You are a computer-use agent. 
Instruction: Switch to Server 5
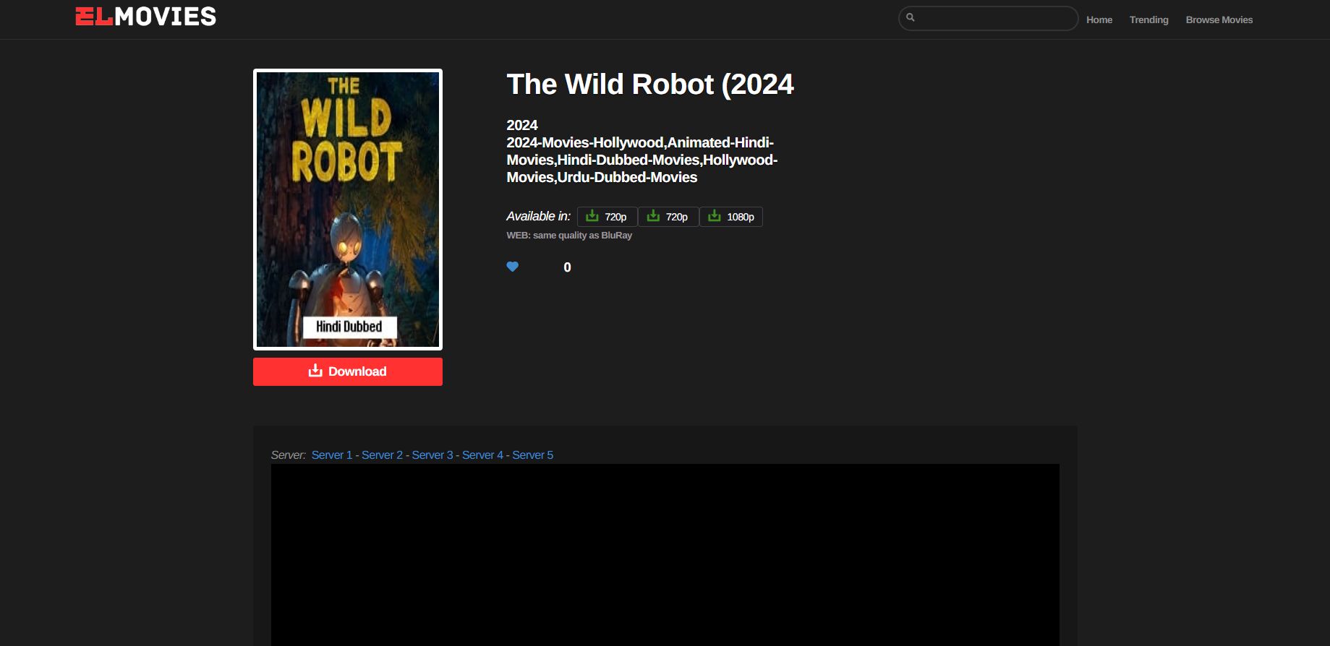(533, 455)
